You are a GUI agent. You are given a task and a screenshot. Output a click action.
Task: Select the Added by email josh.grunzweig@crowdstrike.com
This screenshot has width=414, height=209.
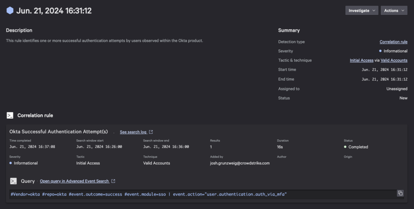tap(240, 163)
